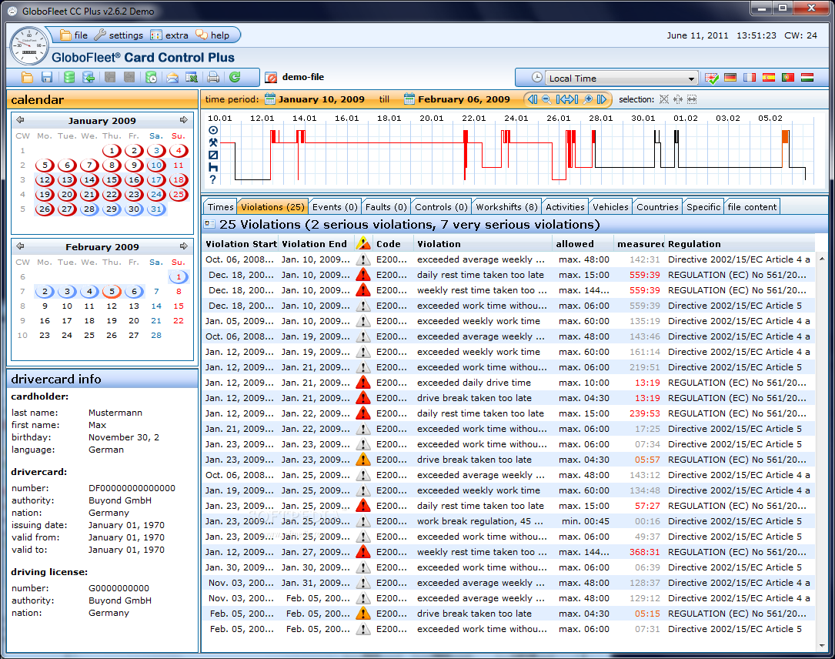This screenshot has height=659, width=835.
Task: Click the Excel export toolbar icon
Action: [x=192, y=77]
